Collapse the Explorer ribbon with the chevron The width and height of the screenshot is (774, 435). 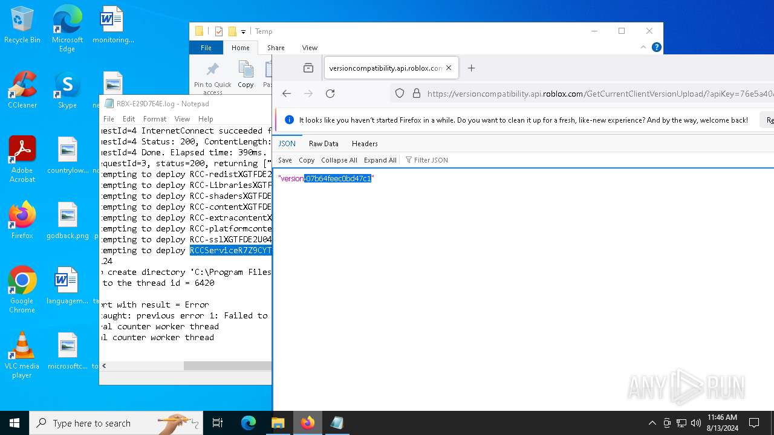point(643,47)
